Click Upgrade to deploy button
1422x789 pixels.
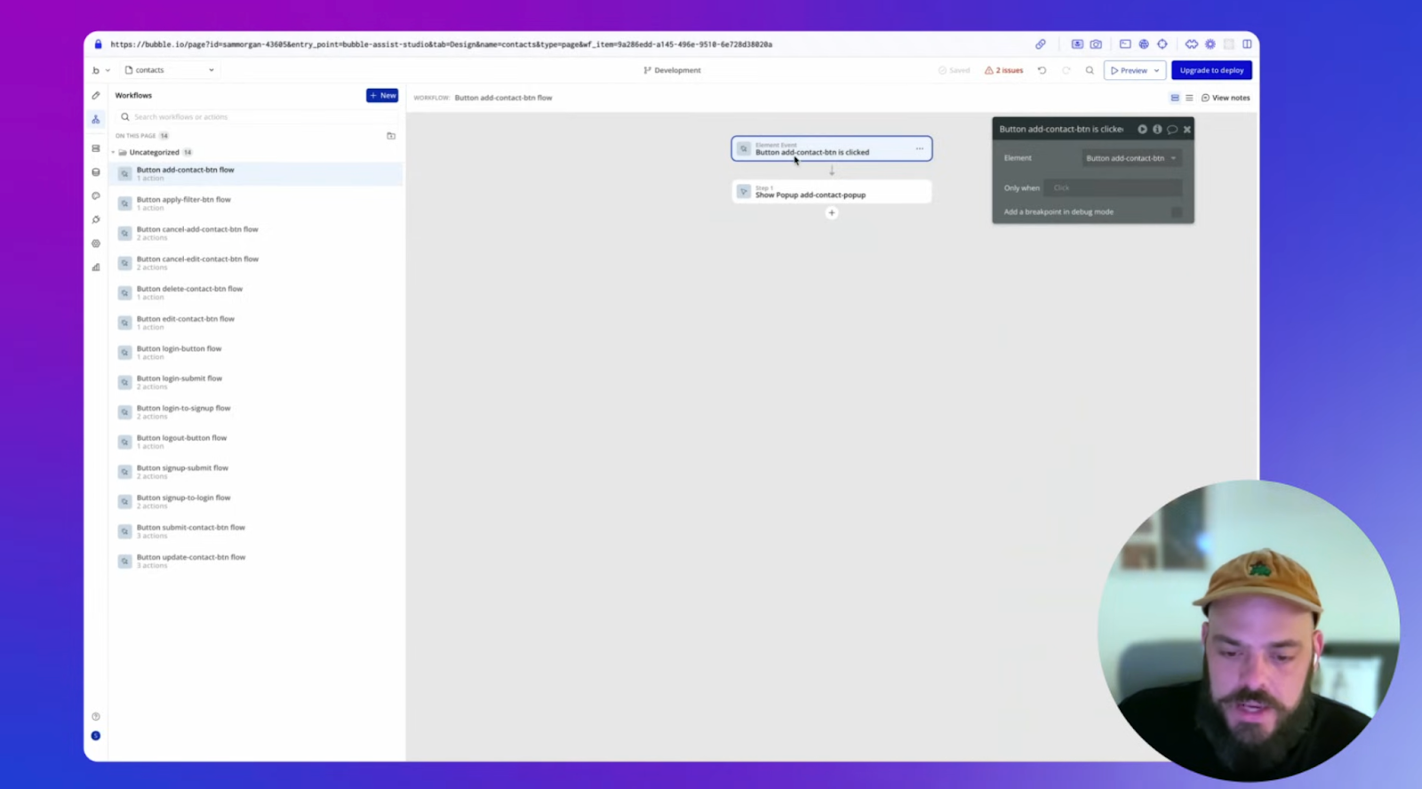point(1211,70)
